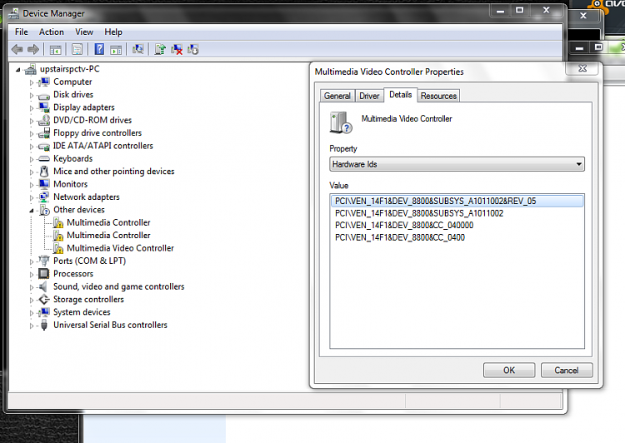Select IDE ATA/ATAPI controllers tree item

tap(102, 146)
